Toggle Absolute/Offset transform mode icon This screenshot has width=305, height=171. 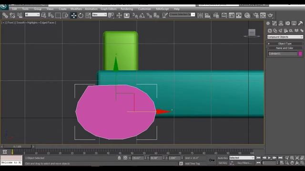[125, 158]
